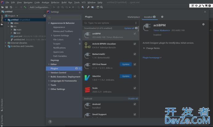The image size is (213, 127).
Task: Click the actiBPM plugin plug icon in list
Action: [87, 35]
